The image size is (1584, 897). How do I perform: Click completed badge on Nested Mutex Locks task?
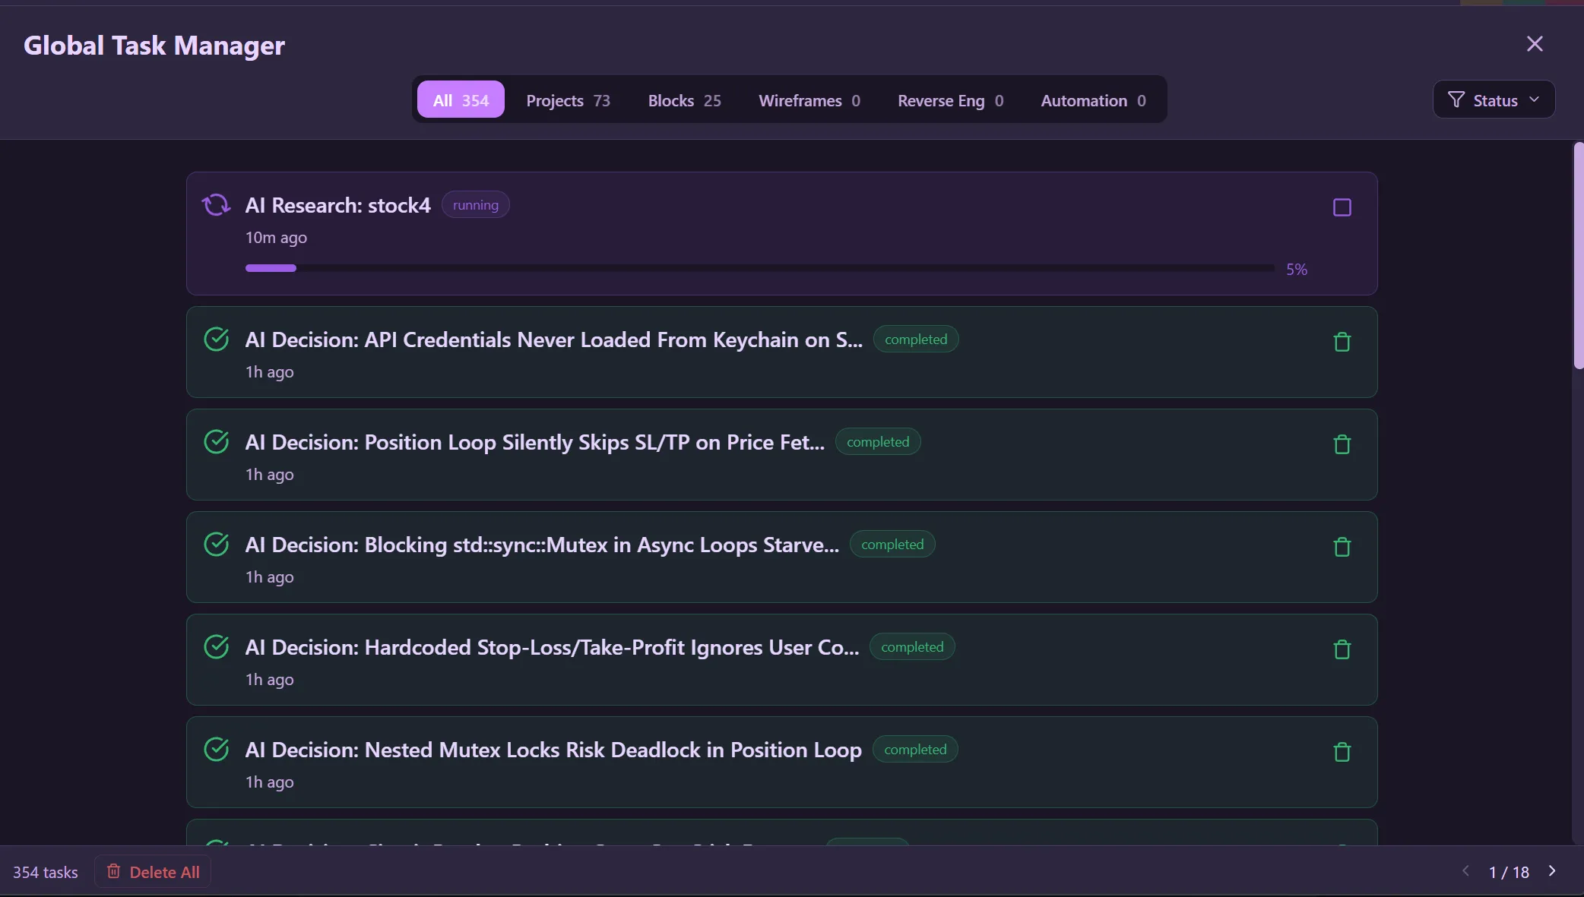pos(915,750)
